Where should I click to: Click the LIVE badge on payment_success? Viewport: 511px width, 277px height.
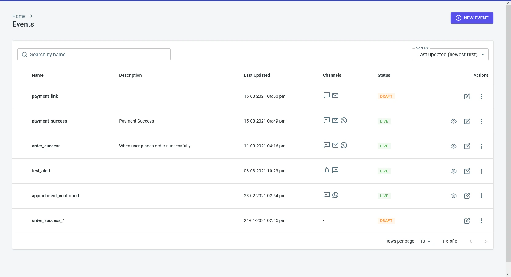click(384, 121)
